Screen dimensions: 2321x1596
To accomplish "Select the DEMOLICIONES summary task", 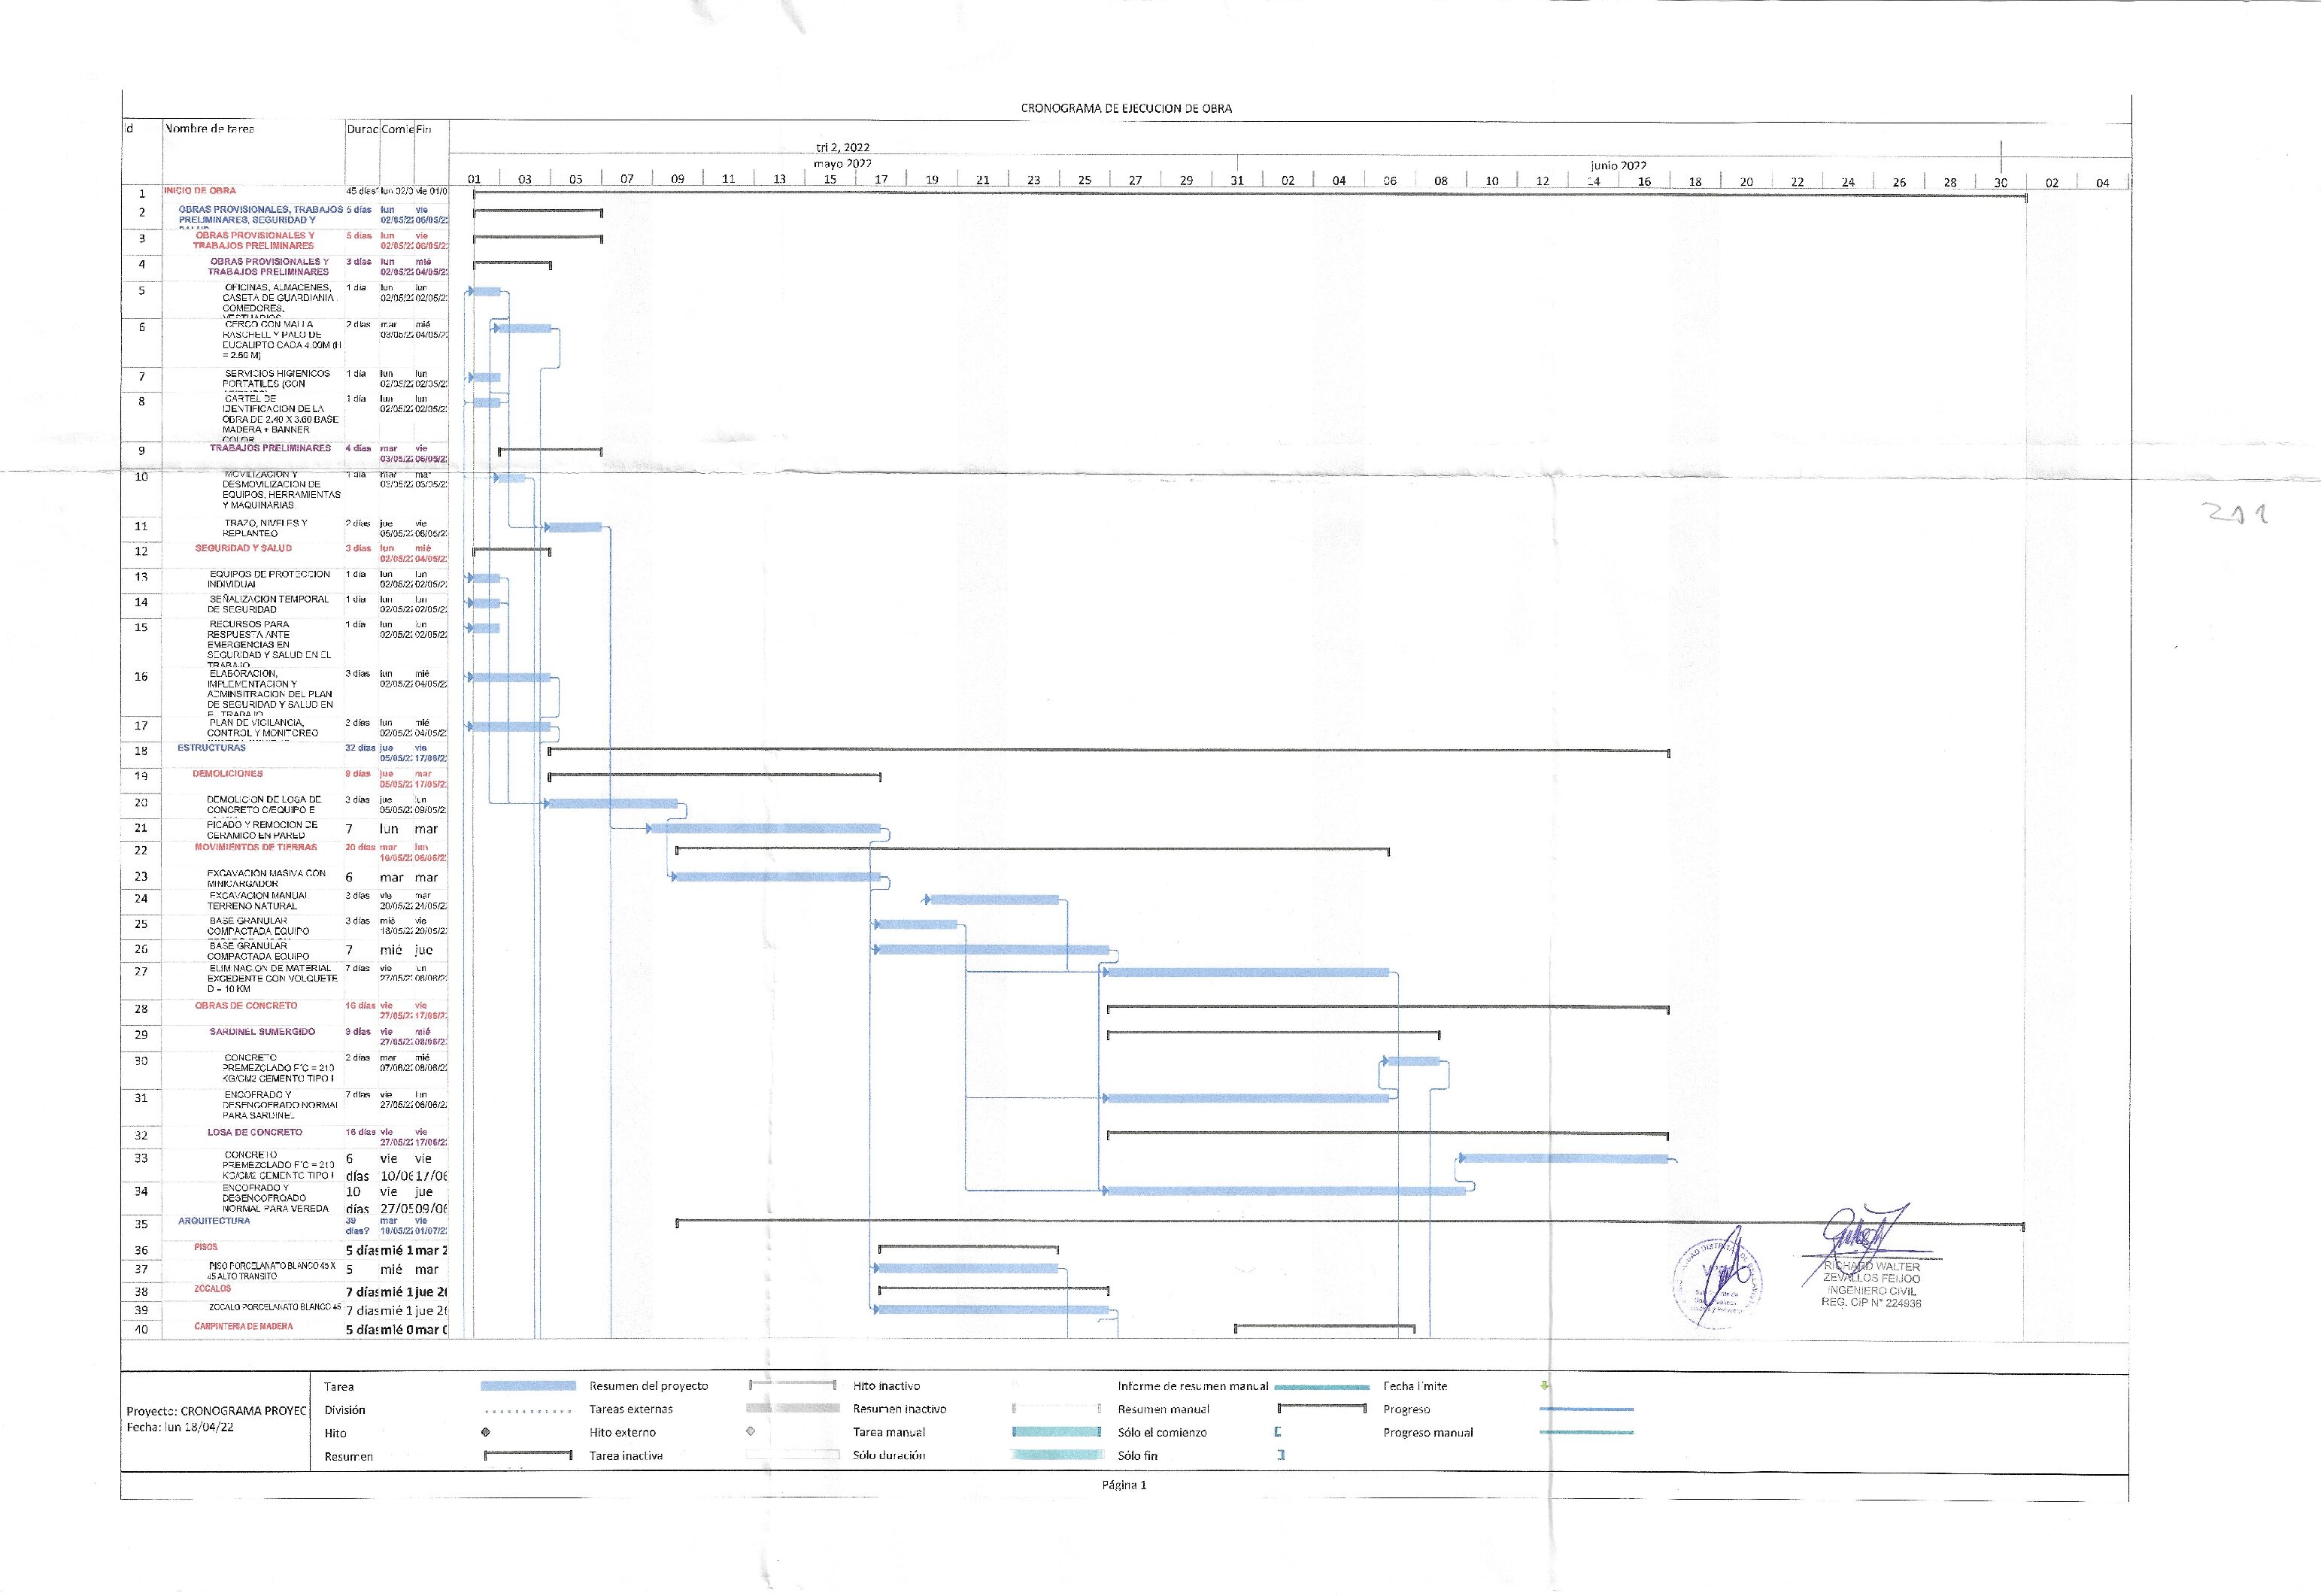I will pyautogui.click(x=227, y=774).
